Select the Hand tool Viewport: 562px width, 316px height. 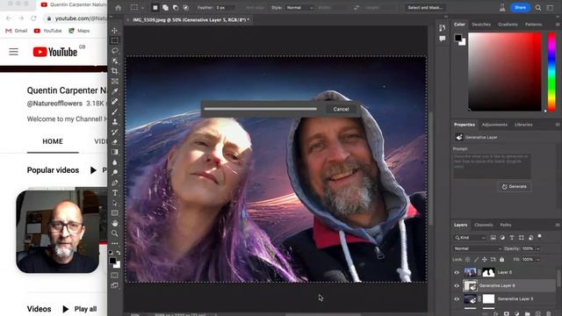[115, 223]
